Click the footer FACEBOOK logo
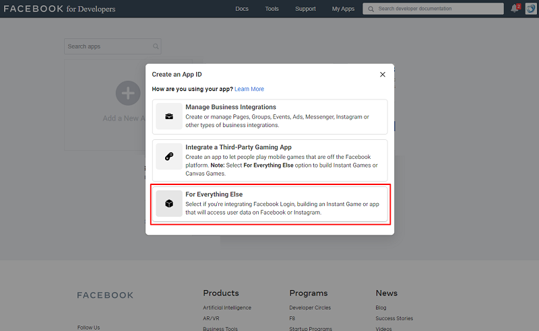 click(x=105, y=295)
